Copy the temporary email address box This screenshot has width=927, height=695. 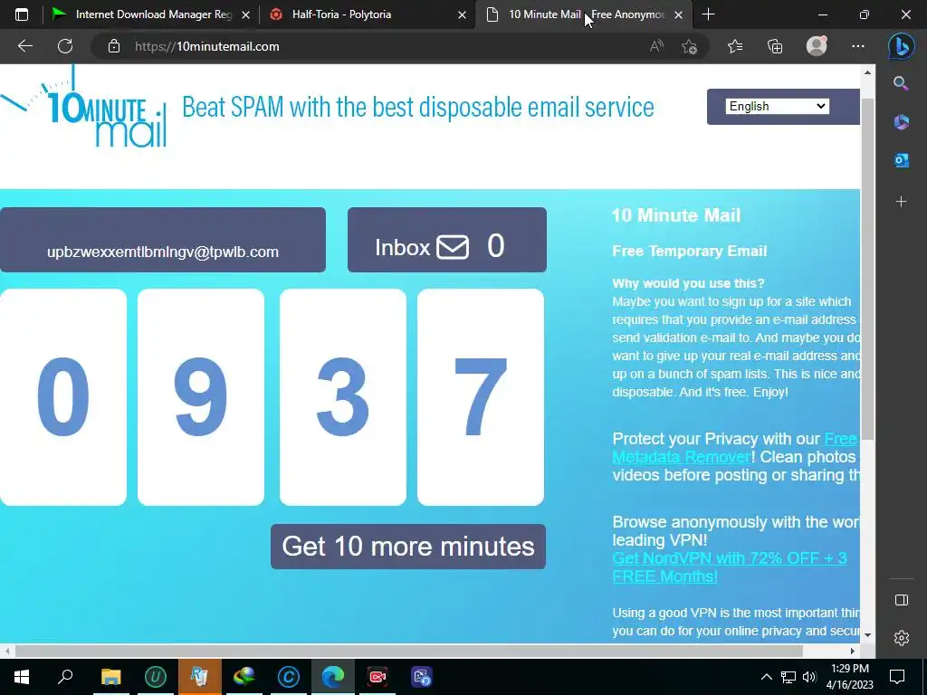[x=163, y=240]
